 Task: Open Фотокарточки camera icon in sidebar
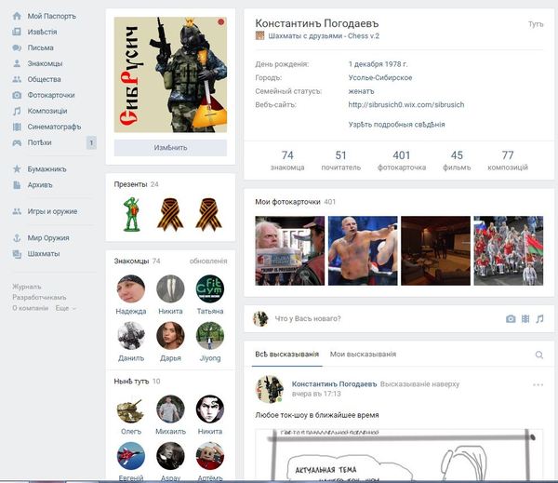point(18,95)
